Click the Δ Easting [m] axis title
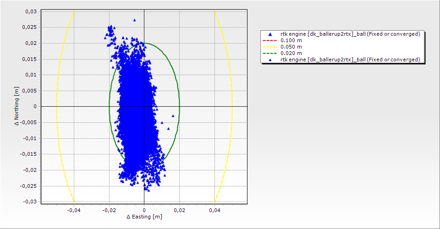This screenshot has width=440, height=229. pos(144,217)
